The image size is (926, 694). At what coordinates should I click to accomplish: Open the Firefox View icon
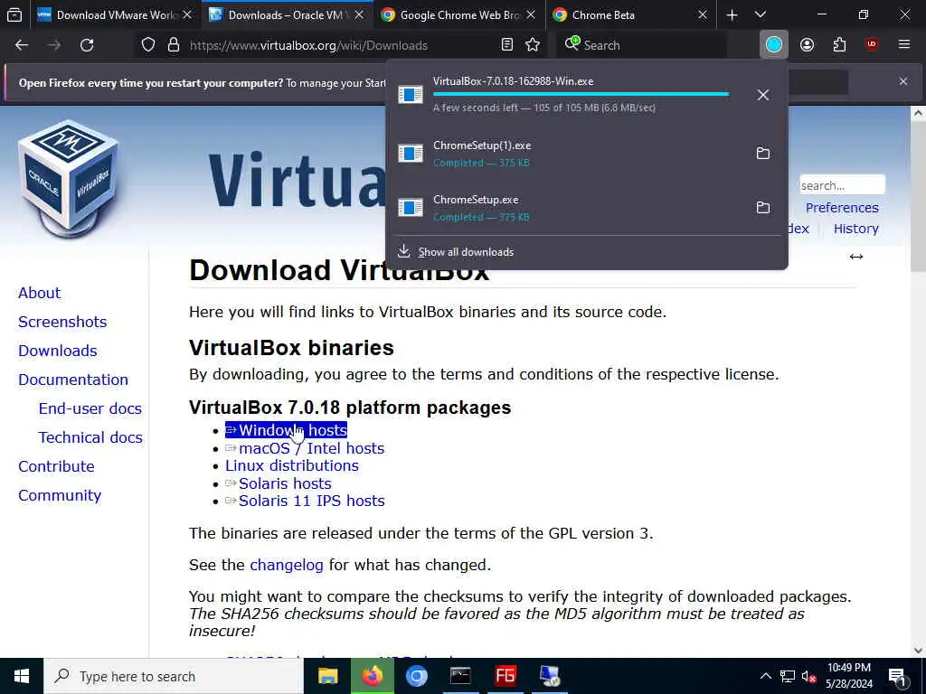point(14,14)
